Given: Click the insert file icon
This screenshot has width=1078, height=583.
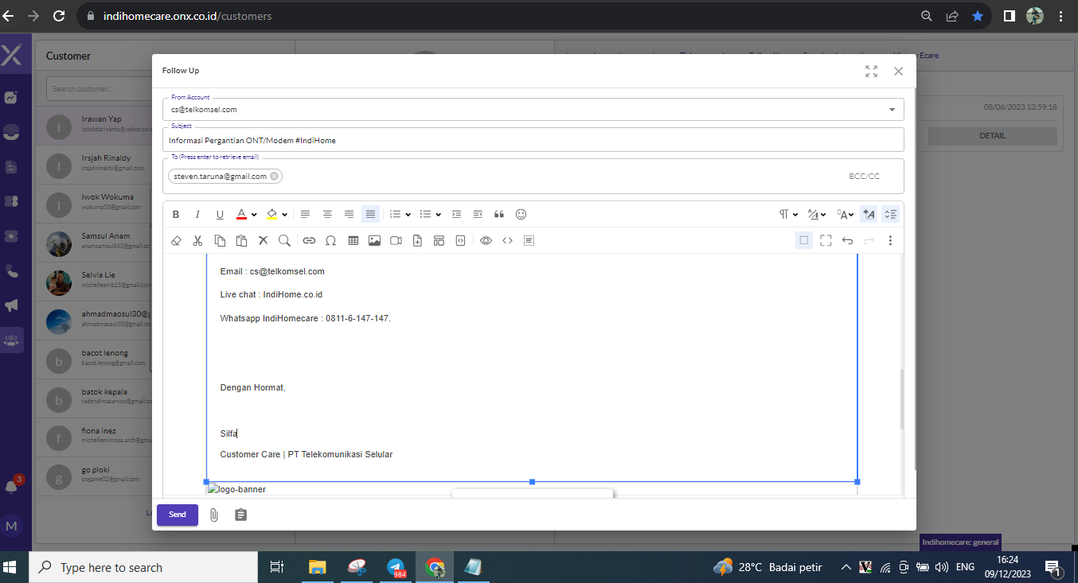Looking at the screenshot, I should [417, 240].
